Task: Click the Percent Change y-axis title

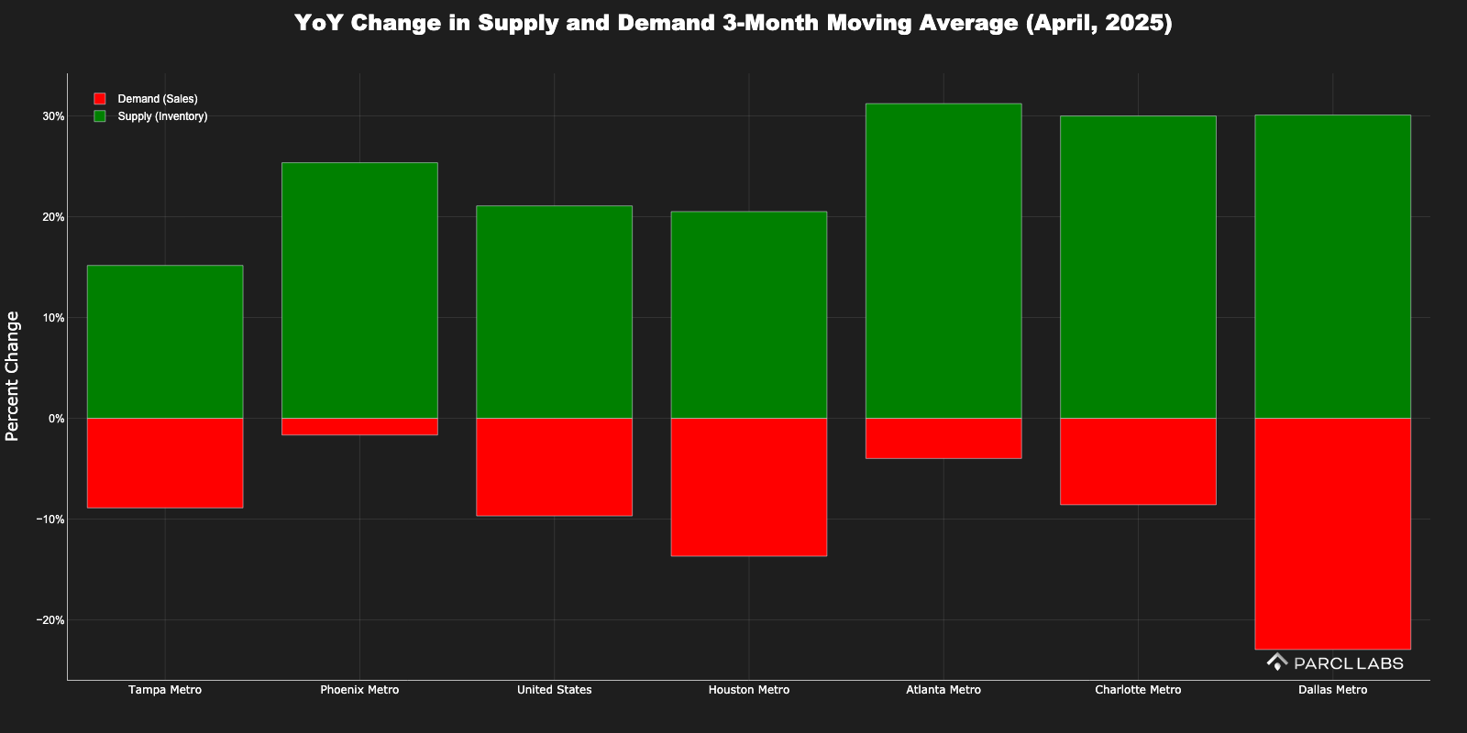Action: coord(13,377)
